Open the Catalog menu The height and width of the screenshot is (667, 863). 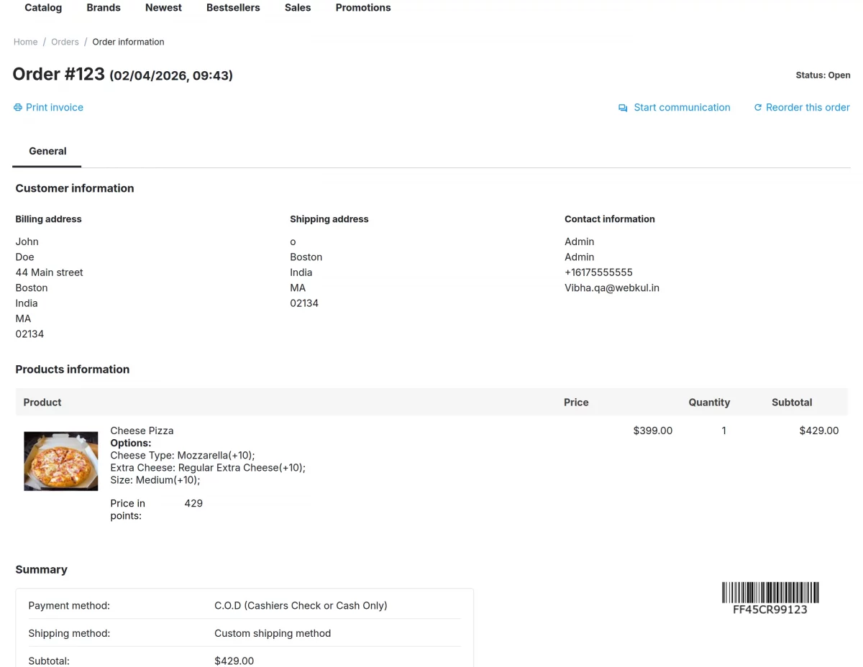click(42, 8)
